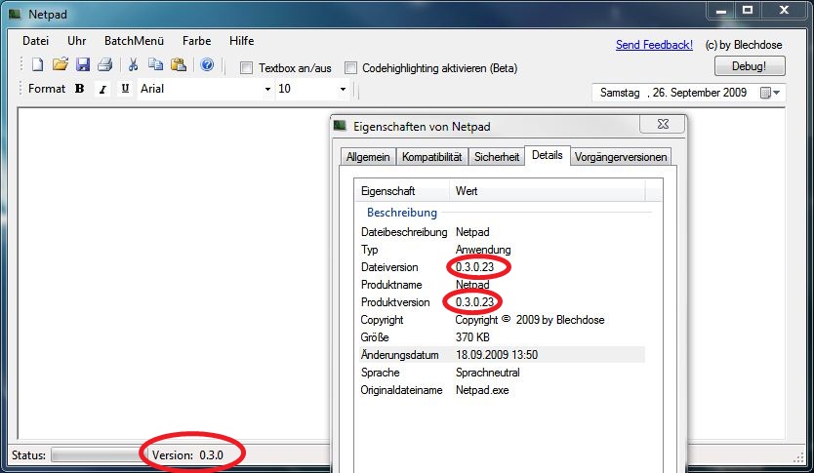Select the Produktversion 0.3.0.23 value
814x473 pixels.
[x=475, y=302]
